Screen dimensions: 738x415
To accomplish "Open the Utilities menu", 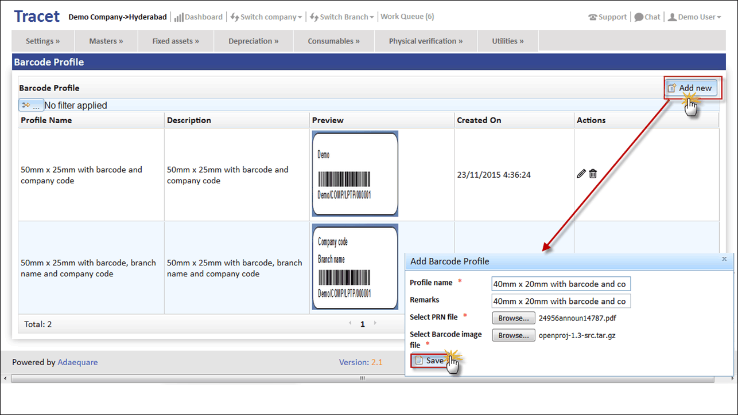I will (508, 41).
